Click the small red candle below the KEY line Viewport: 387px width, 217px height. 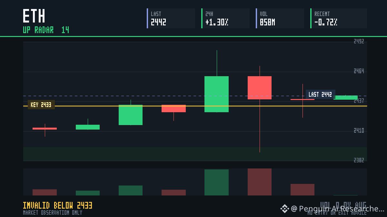coord(174,108)
